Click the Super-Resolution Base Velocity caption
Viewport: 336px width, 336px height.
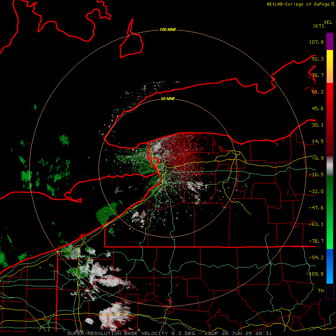tap(169, 333)
